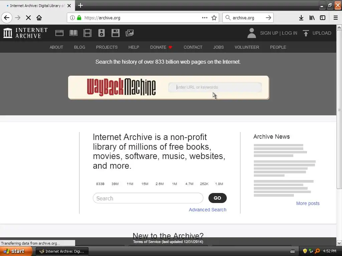Open the browser Library menu
The height and width of the screenshot is (256, 342).
[312, 18]
